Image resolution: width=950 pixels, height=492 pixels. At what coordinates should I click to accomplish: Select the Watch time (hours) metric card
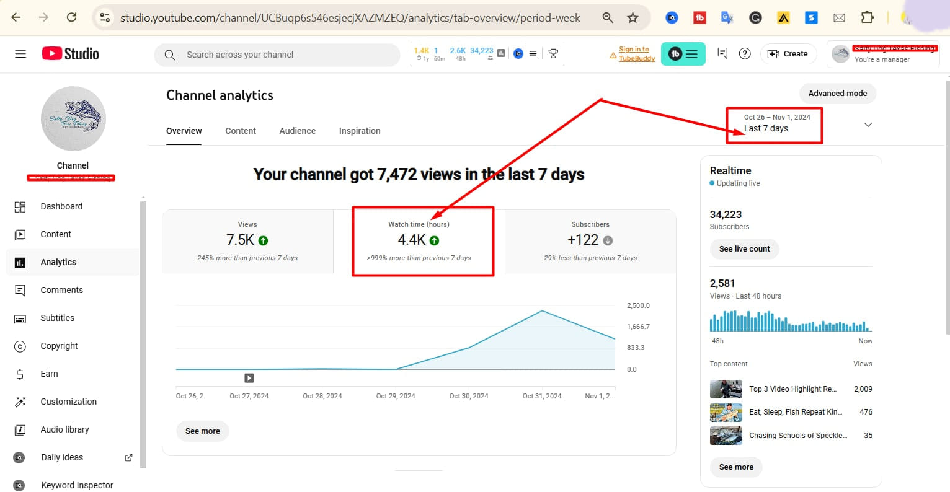tap(419, 241)
